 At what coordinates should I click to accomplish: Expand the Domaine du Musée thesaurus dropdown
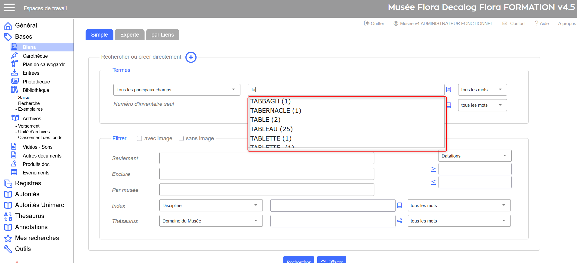tap(210, 221)
